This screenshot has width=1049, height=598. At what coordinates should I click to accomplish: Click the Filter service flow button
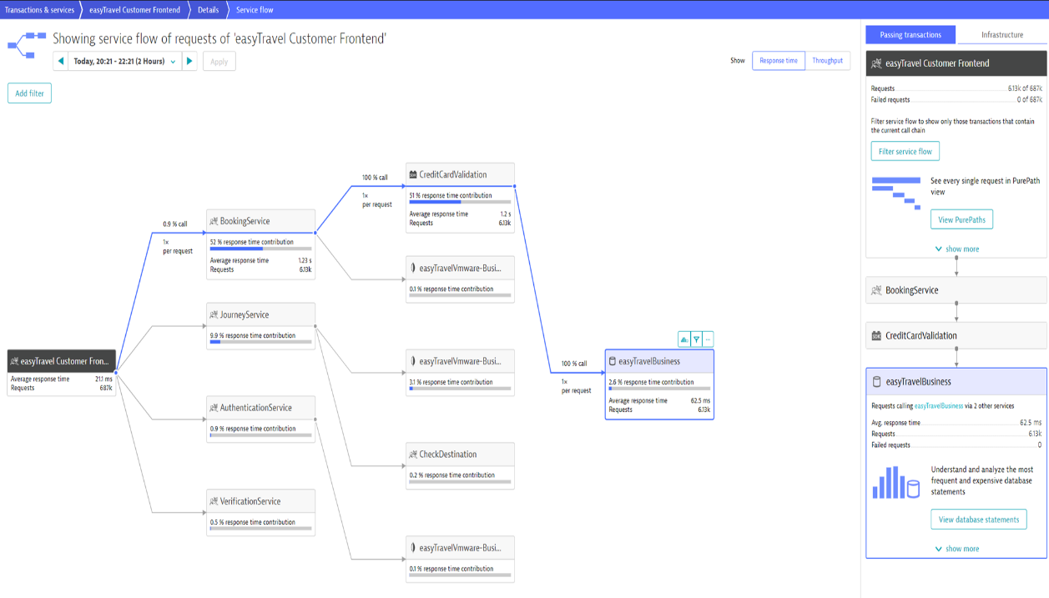tap(905, 151)
